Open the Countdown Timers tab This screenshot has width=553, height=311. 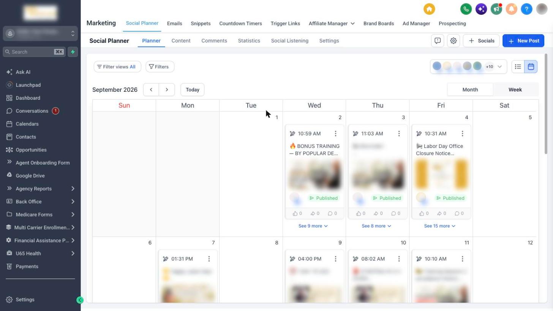click(240, 24)
